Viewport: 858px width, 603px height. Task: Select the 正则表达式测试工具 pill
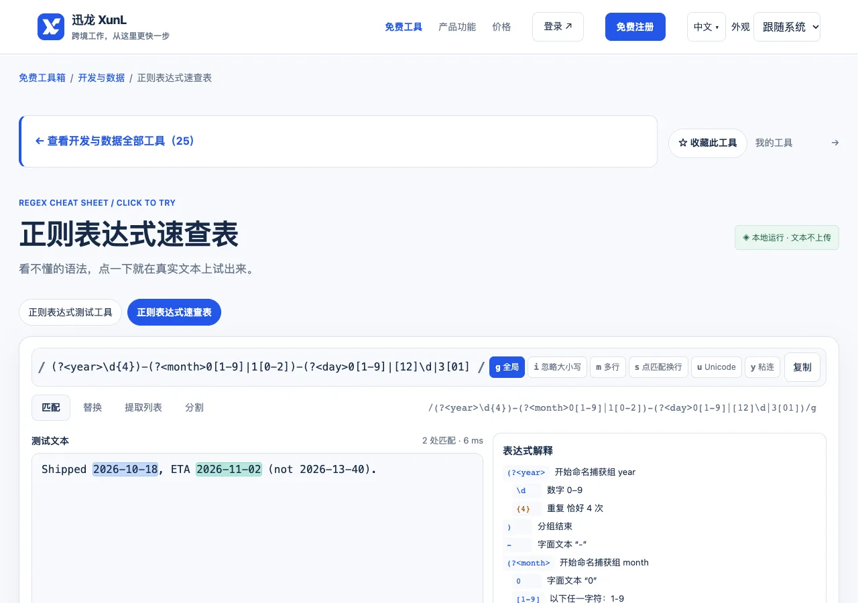pyautogui.click(x=70, y=312)
